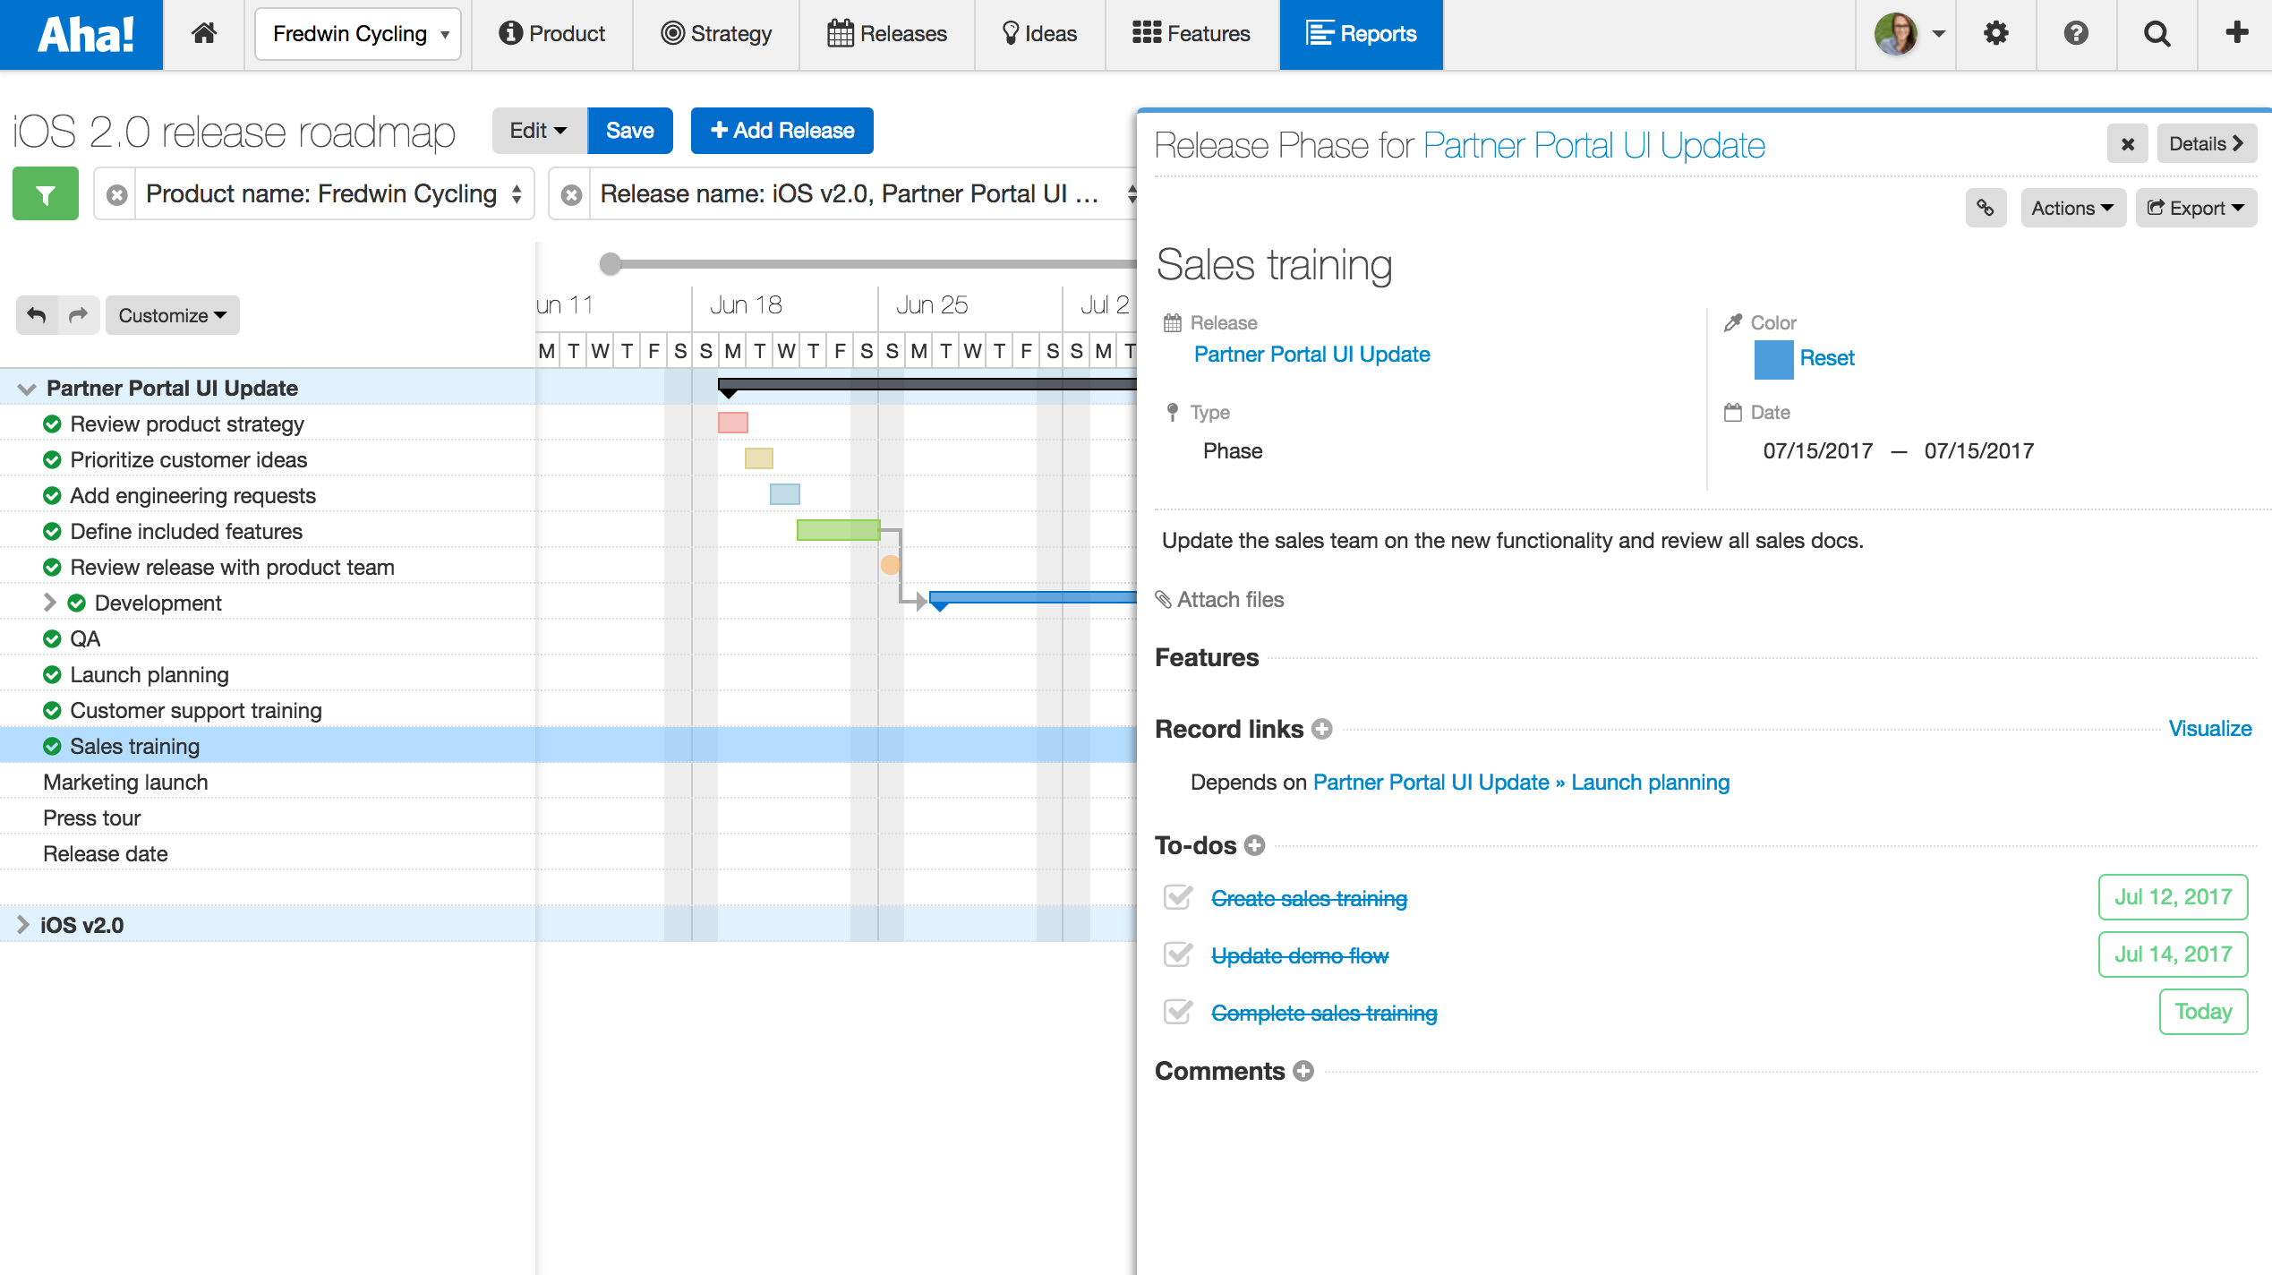The image size is (2272, 1275).
Task: Open the Customize dropdown
Action: coord(171,315)
